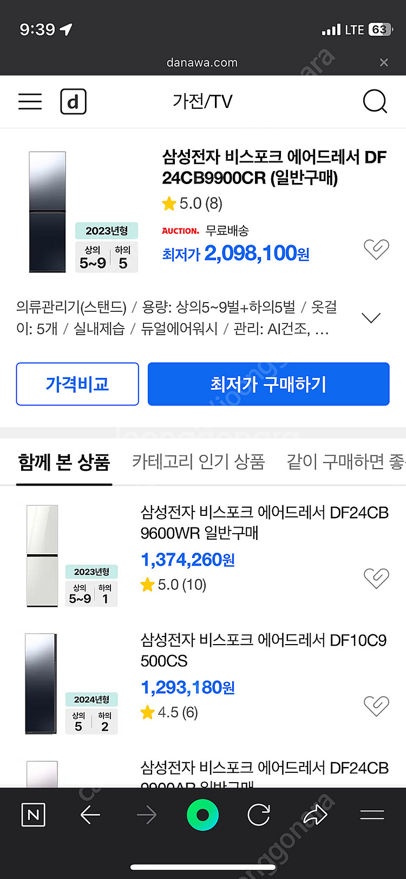Tap the Danawa 'd' logo icon

click(x=73, y=101)
